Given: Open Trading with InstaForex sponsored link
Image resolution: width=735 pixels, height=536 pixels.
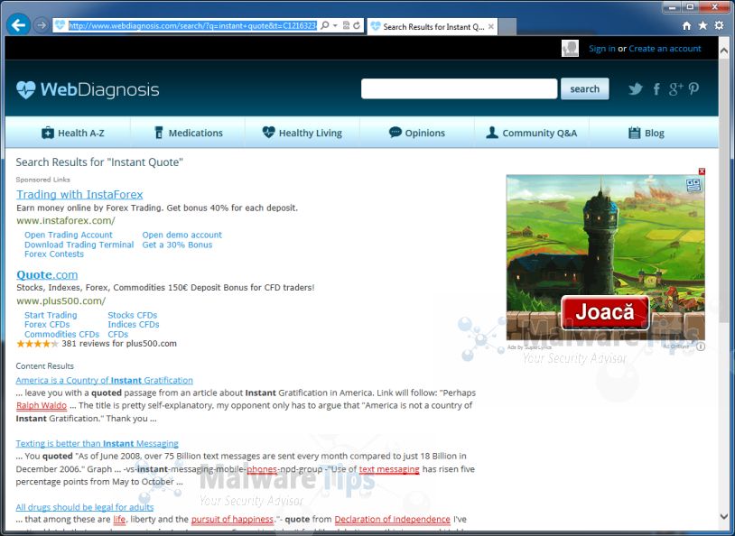Looking at the screenshot, I should coord(79,194).
